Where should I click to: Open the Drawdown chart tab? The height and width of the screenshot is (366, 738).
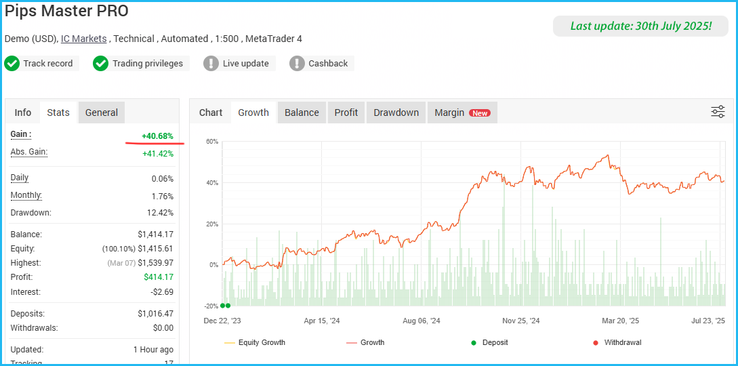[396, 113]
